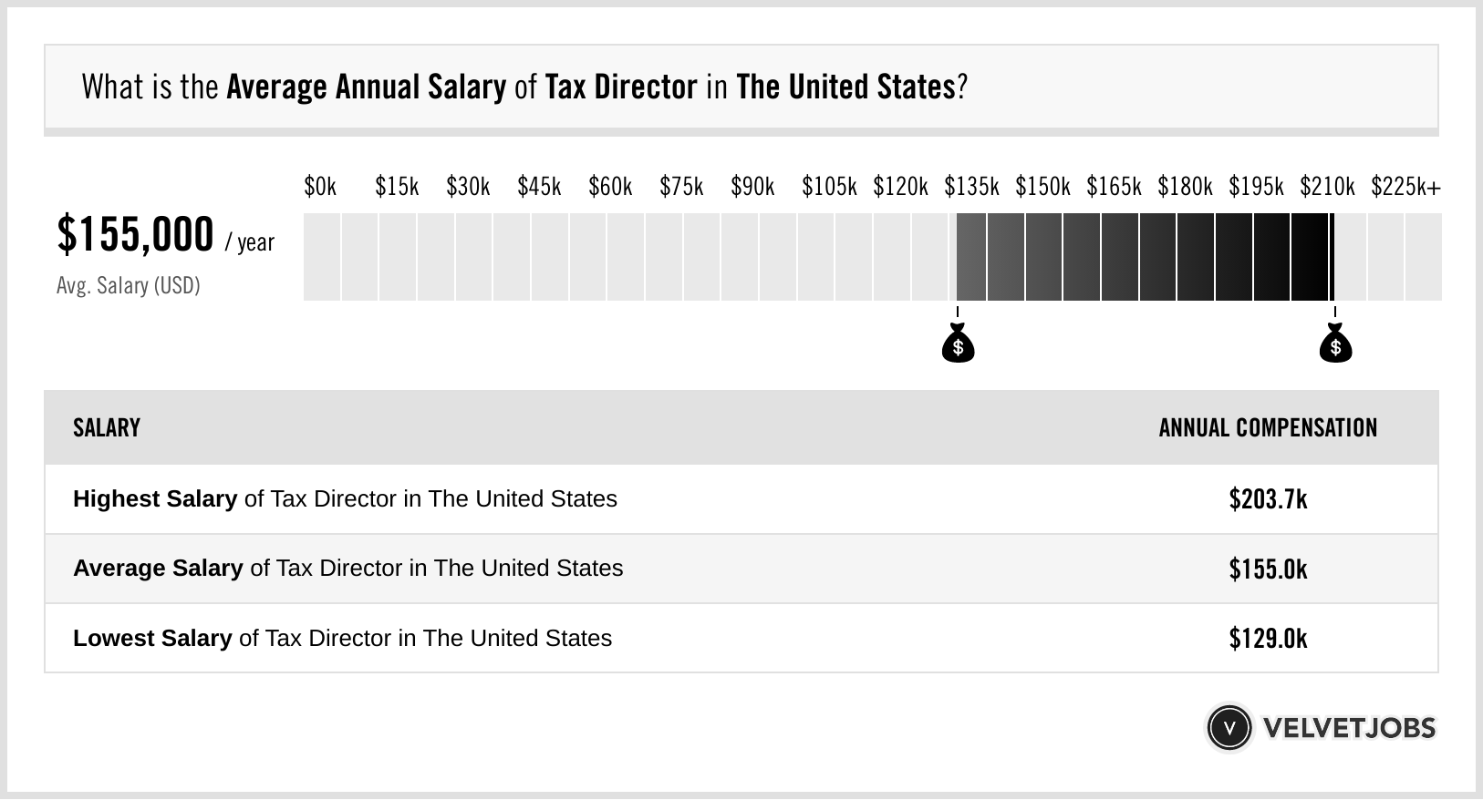Screen dimensions: 1483x800
Task: Click the SALARY column header
Action: point(107,428)
